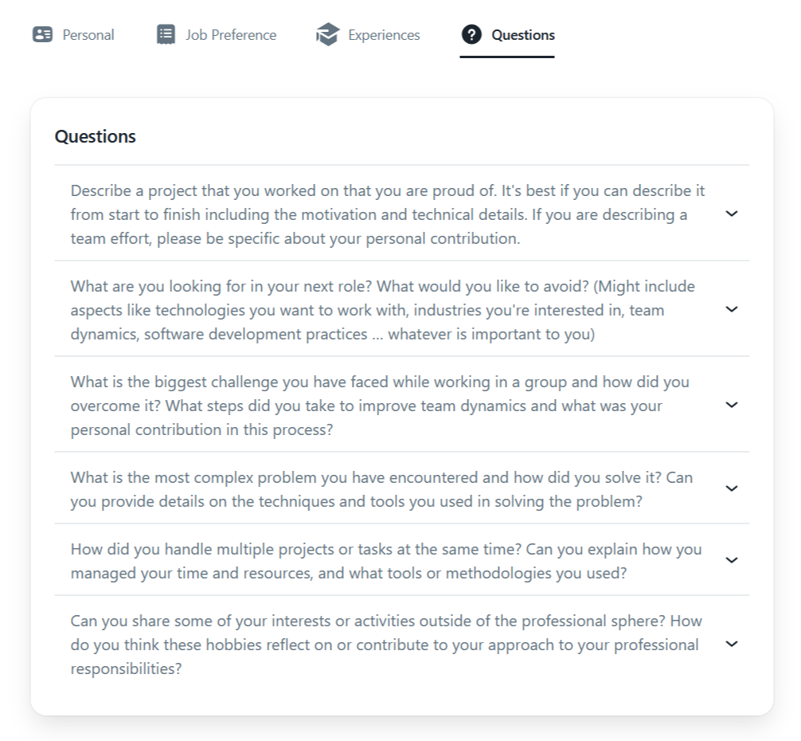Screen dimensions: 801x741
Task: Click the question mark circle icon
Action: [471, 35]
